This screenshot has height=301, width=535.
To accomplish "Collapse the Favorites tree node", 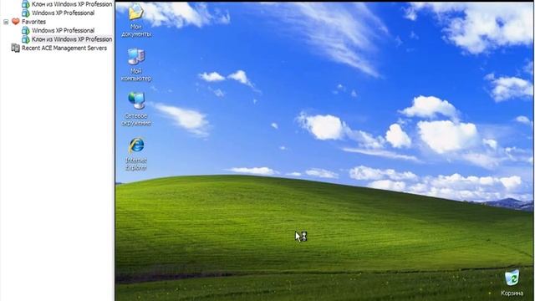I will (6, 22).
